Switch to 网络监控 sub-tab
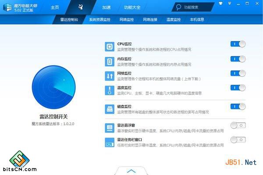 coord(127,19)
